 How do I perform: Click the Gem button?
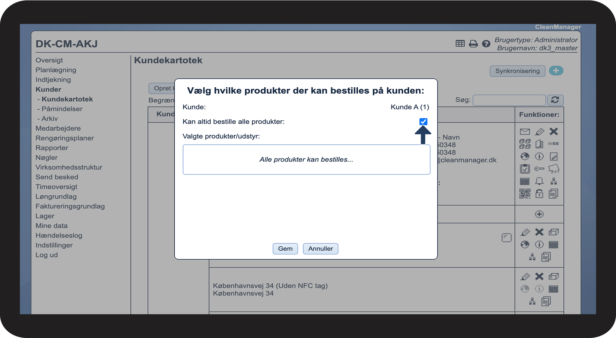coord(285,249)
